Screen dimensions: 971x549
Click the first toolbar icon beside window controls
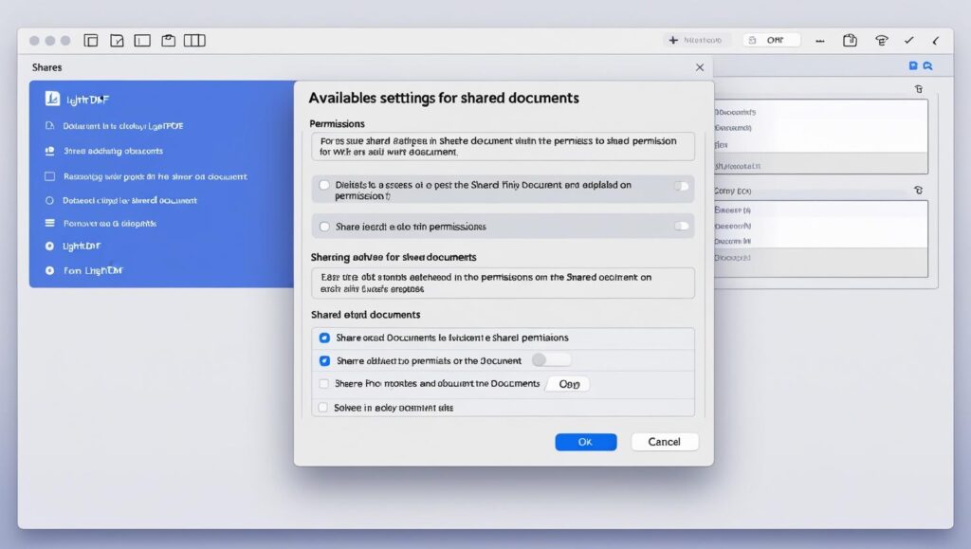pyautogui.click(x=91, y=41)
